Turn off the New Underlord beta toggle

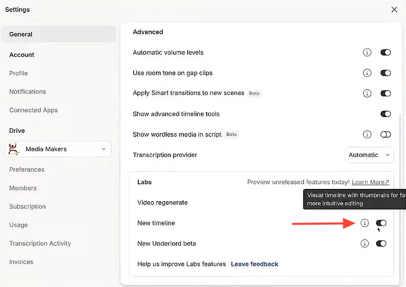[x=381, y=243]
